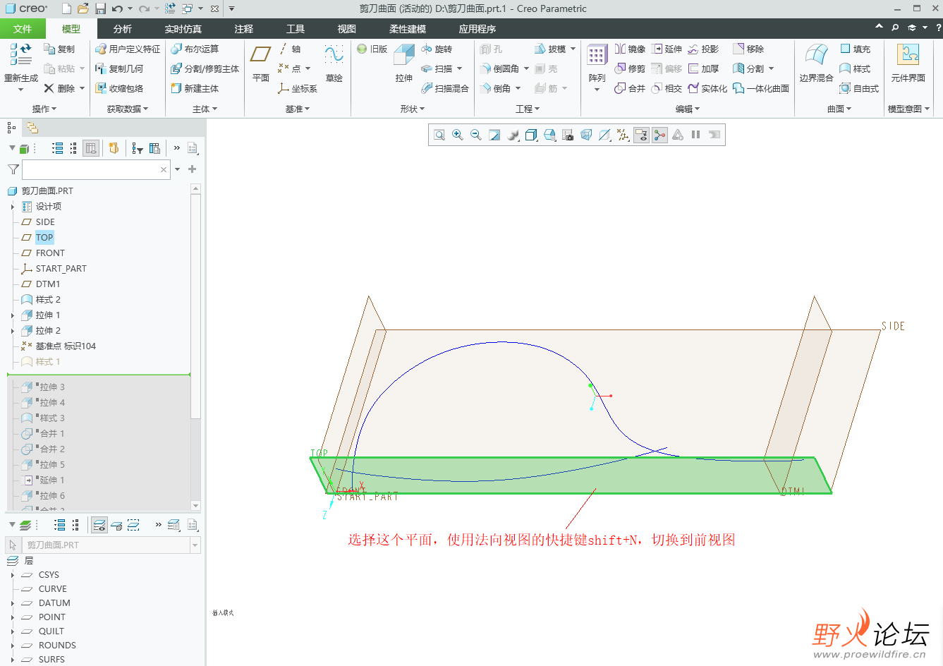Switch to the 视图 ribbon tab

(347, 29)
